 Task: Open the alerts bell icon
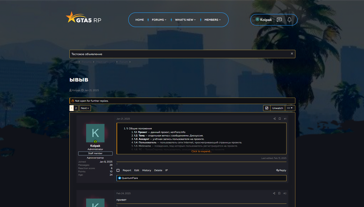(289, 20)
